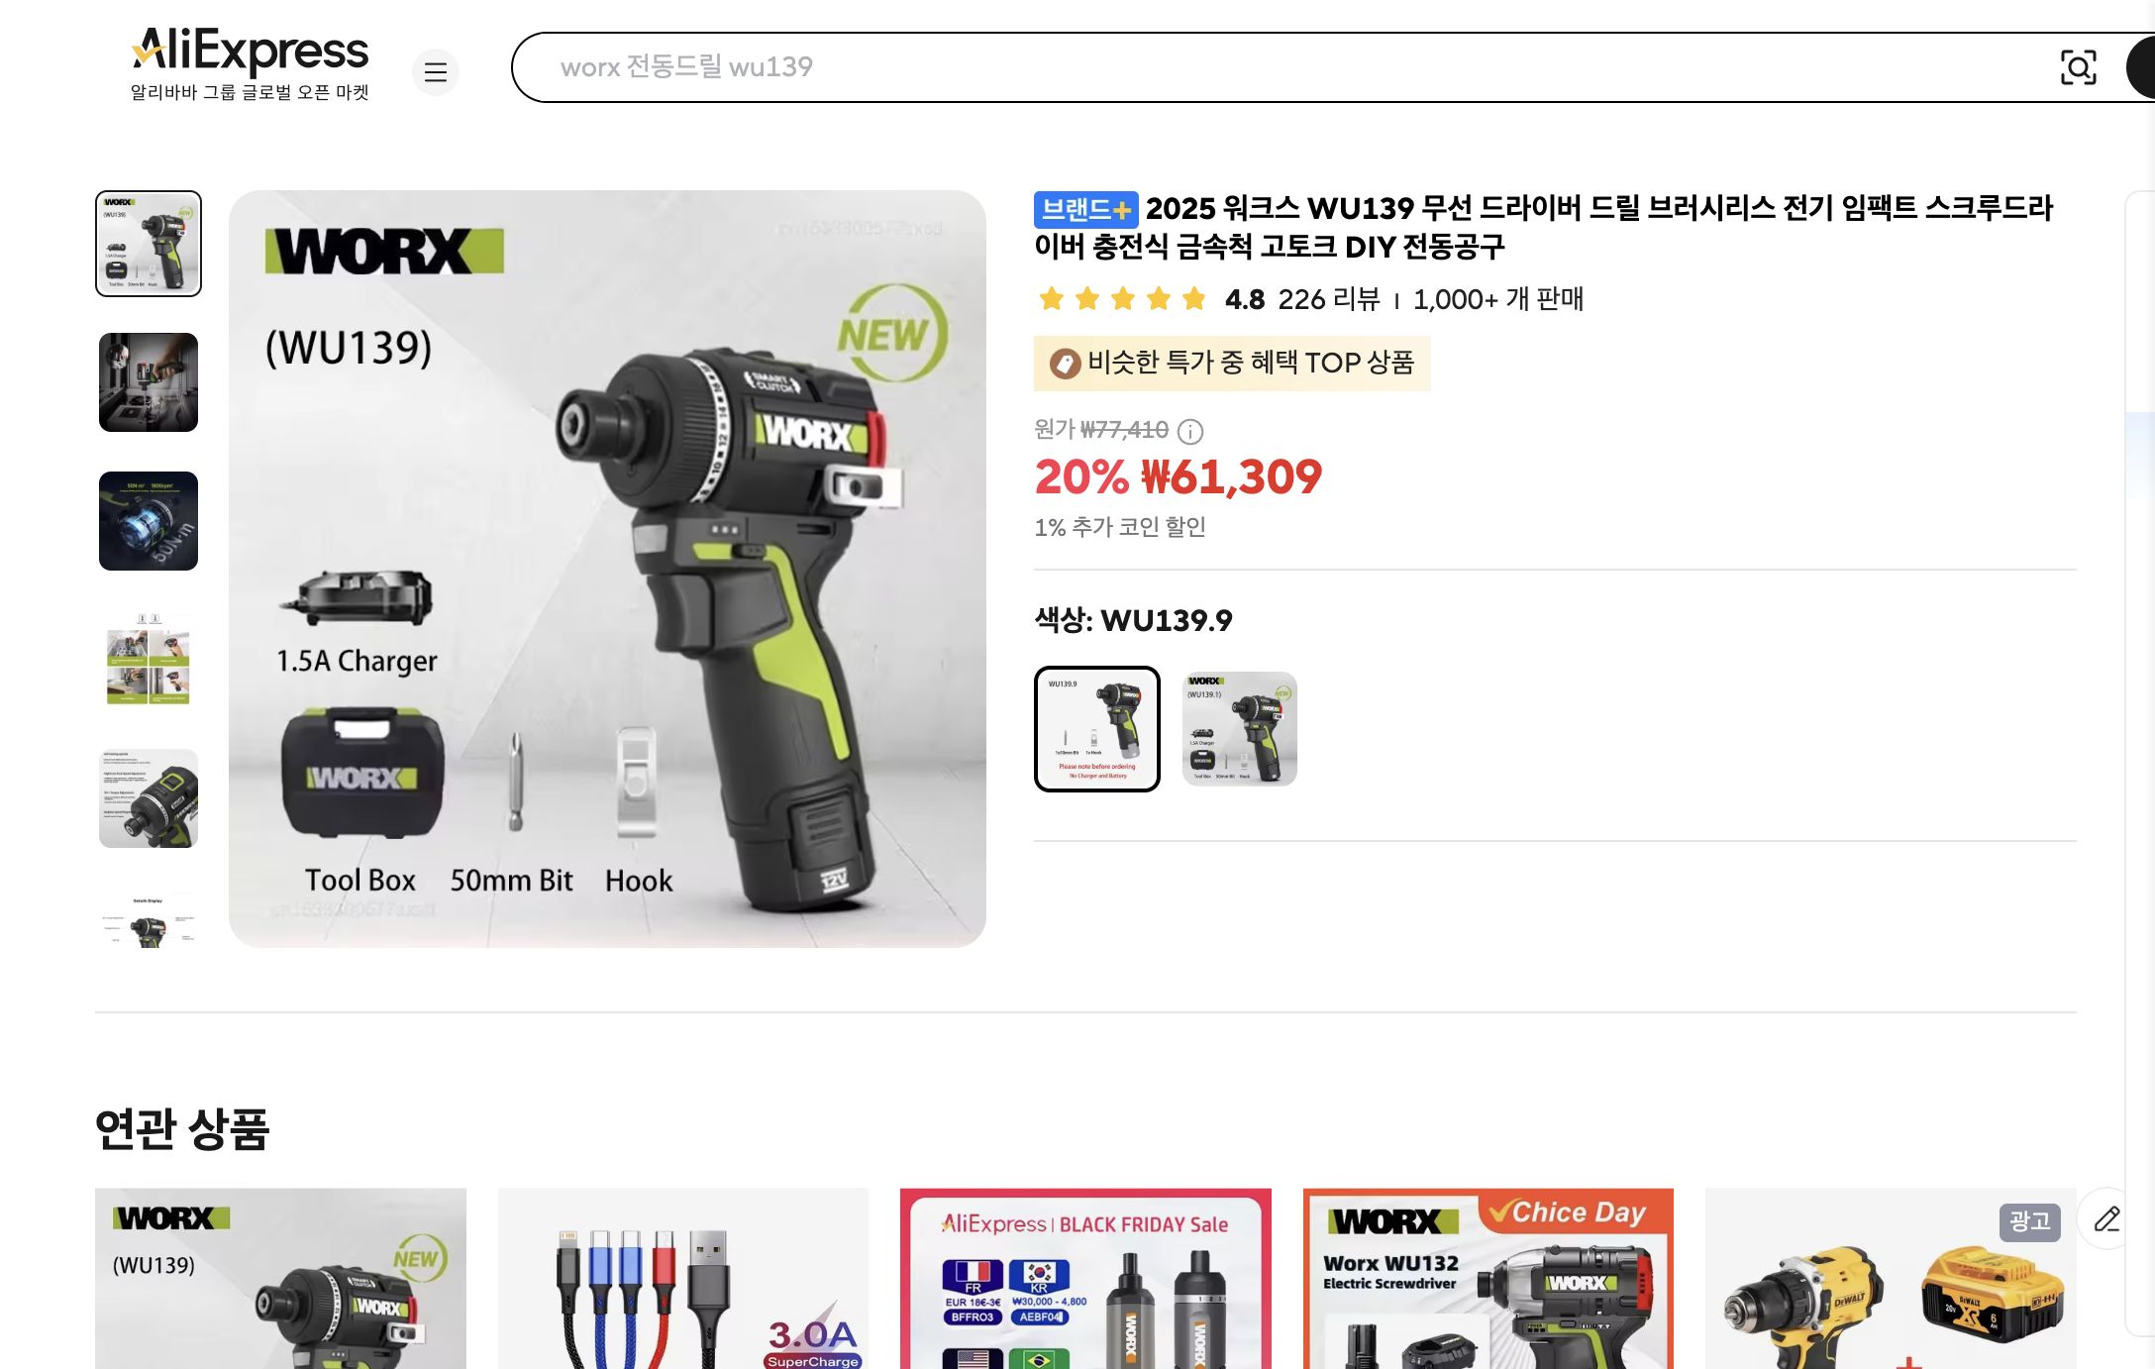Open the DeWalt drill ad product
The height and width of the screenshot is (1369, 2155).
[x=1891, y=1279]
